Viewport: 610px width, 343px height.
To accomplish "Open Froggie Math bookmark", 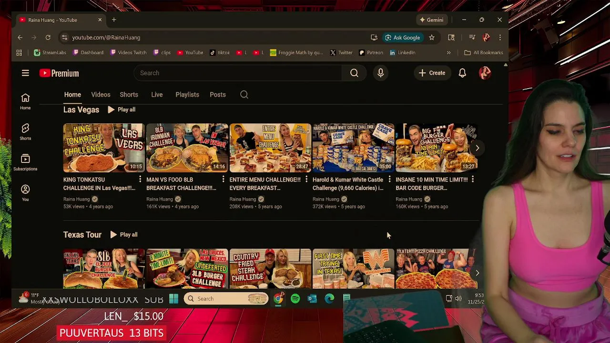I will [x=296, y=52].
